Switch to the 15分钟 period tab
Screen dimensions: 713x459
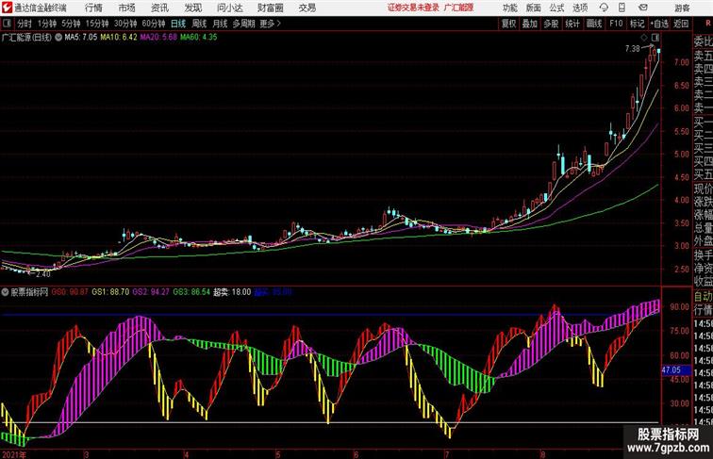coord(97,24)
